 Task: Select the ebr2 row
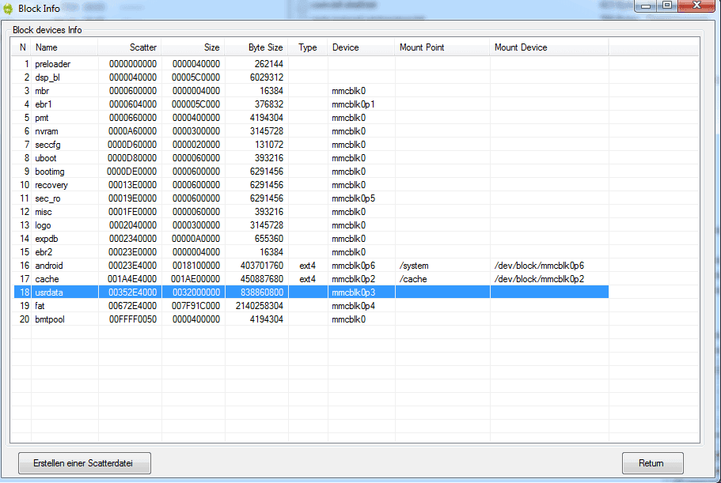click(311, 252)
